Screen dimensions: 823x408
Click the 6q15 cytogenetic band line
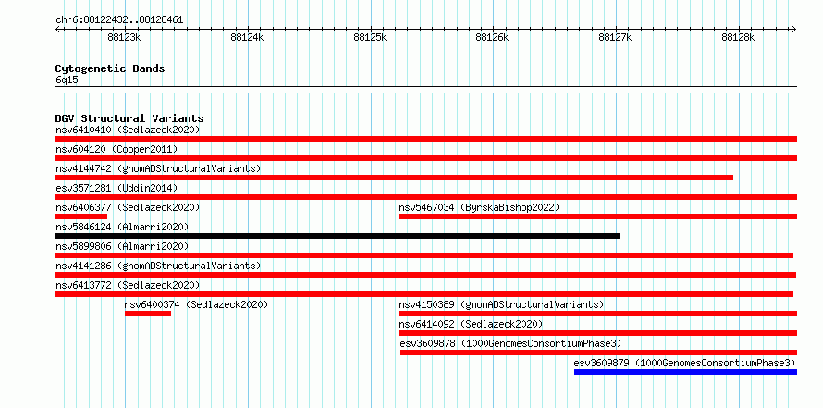[x=425, y=90]
